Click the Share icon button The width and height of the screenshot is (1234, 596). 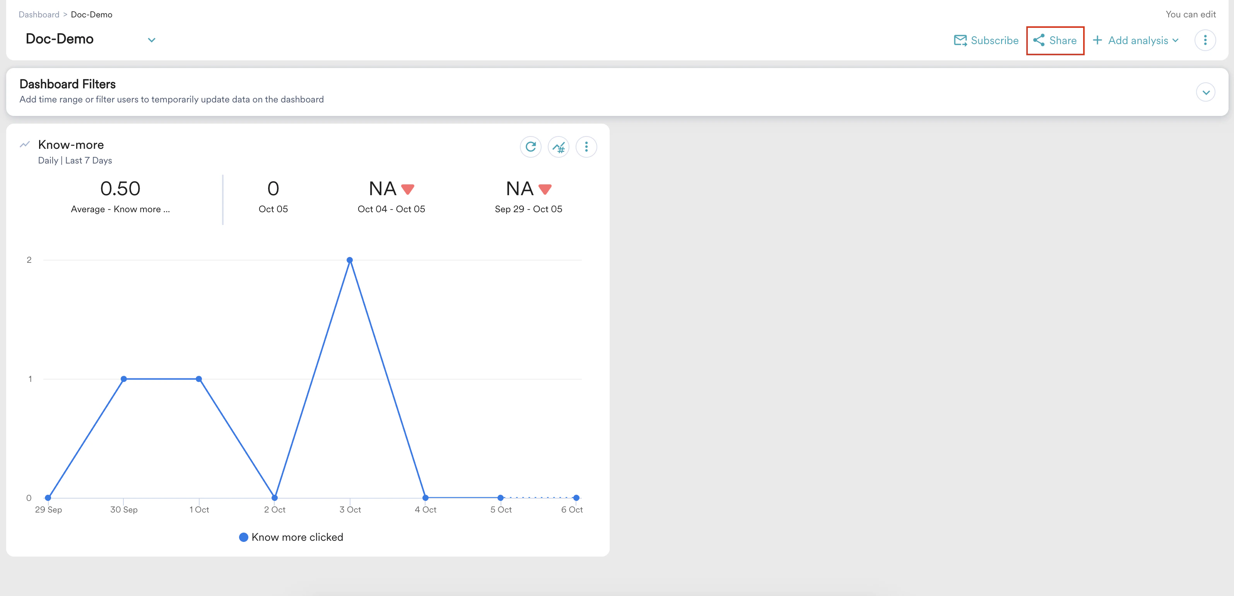pyautogui.click(x=1039, y=40)
